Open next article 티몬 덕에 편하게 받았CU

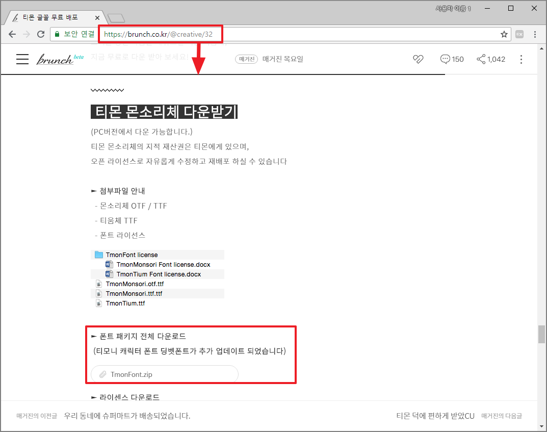[435, 416]
